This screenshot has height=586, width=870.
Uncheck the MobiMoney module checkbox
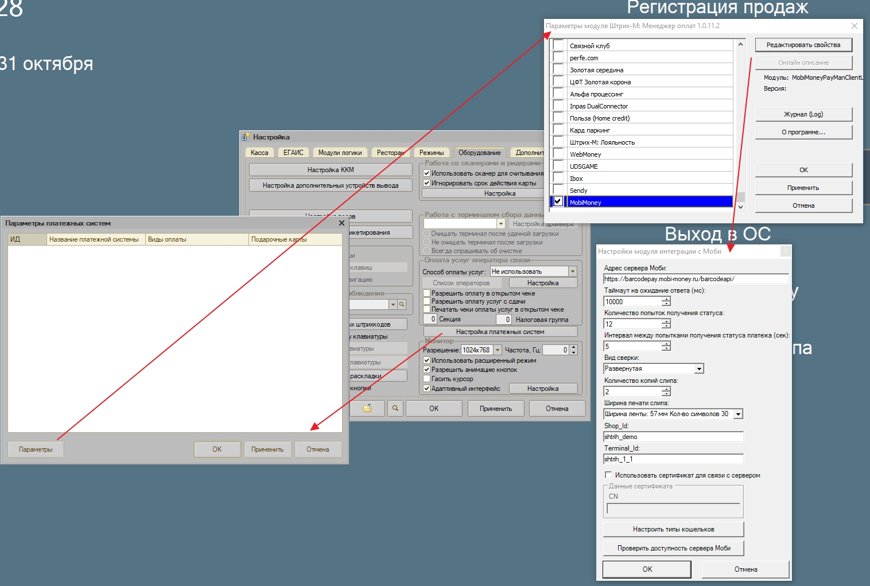557,201
